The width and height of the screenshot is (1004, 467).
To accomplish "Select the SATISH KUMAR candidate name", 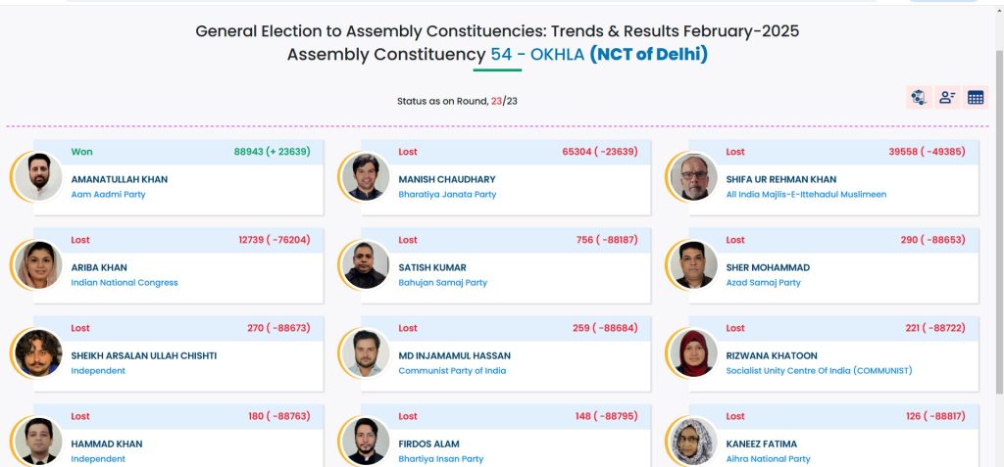I will tap(431, 267).
